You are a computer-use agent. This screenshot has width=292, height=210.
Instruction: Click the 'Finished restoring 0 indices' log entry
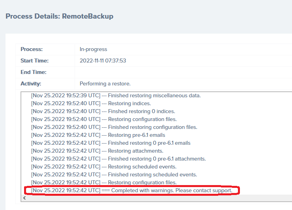pyautogui.click(x=103, y=111)
